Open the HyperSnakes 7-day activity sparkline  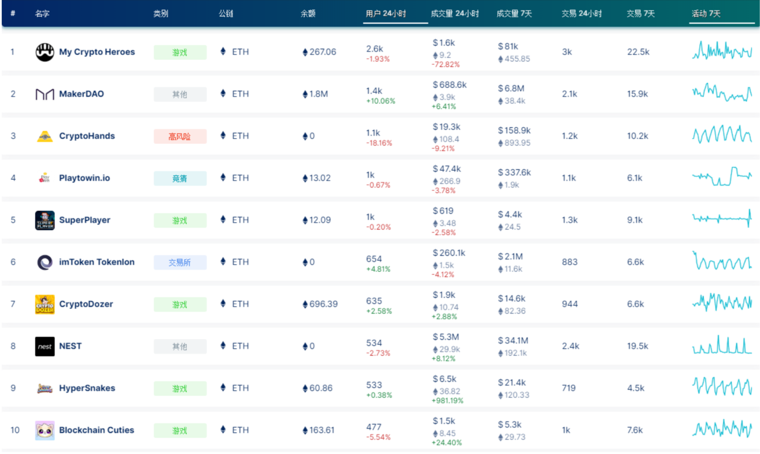click(x=722, y=387)
